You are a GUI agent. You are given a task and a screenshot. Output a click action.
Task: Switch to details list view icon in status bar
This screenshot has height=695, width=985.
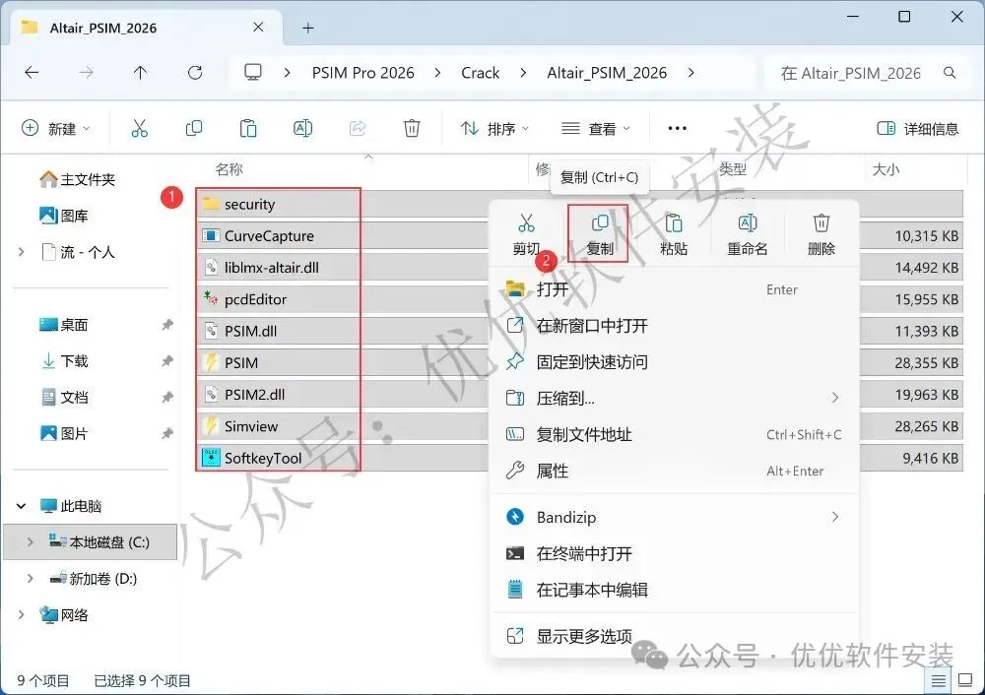[x=939, y=680]
